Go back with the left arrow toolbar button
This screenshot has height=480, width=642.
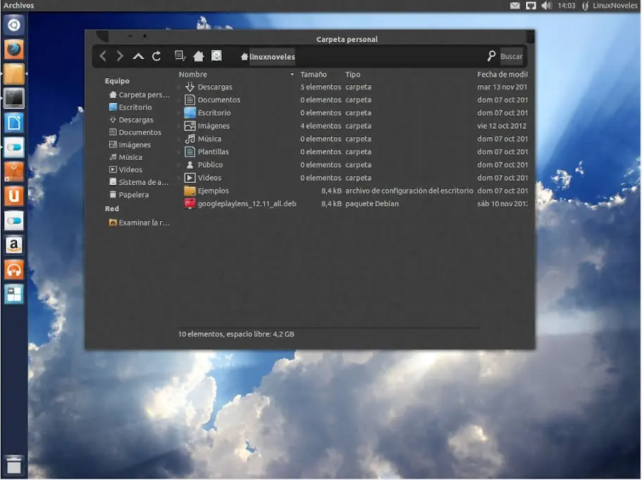103,56
